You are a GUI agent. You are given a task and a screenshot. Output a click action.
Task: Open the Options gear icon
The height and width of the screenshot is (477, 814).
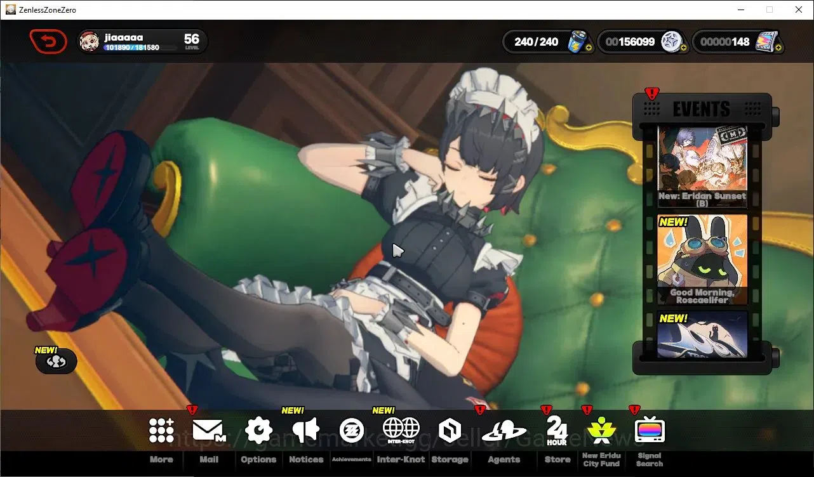click(258, 431)
